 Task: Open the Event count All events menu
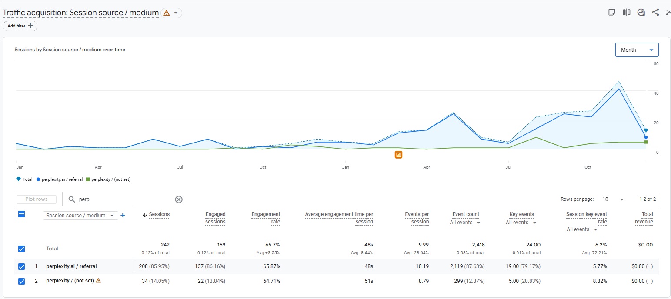pos(464,223)
